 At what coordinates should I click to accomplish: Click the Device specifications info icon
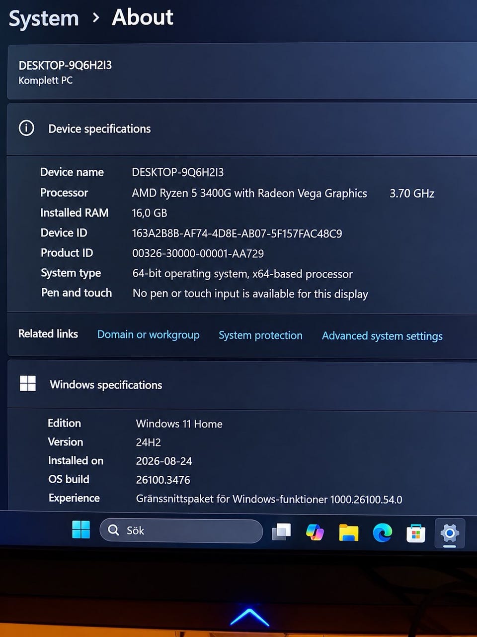point(26,128)
